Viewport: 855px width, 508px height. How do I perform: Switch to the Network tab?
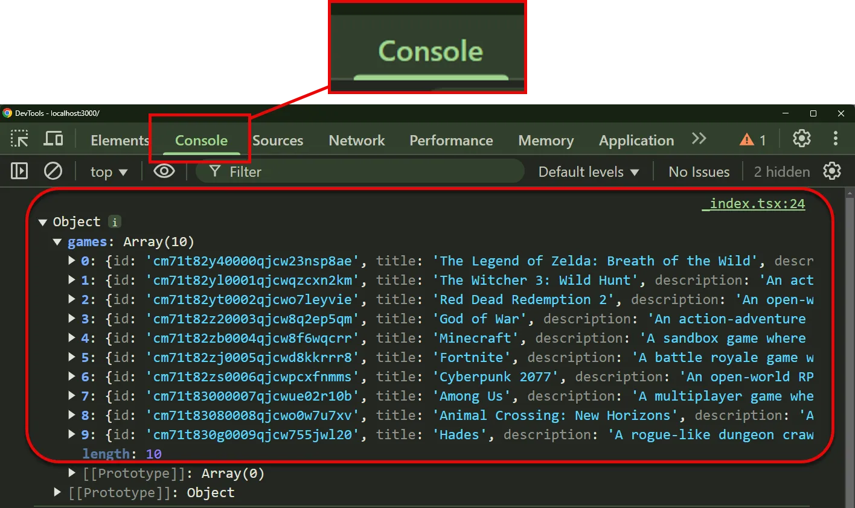pyautogui.click(x=356, y=140)
